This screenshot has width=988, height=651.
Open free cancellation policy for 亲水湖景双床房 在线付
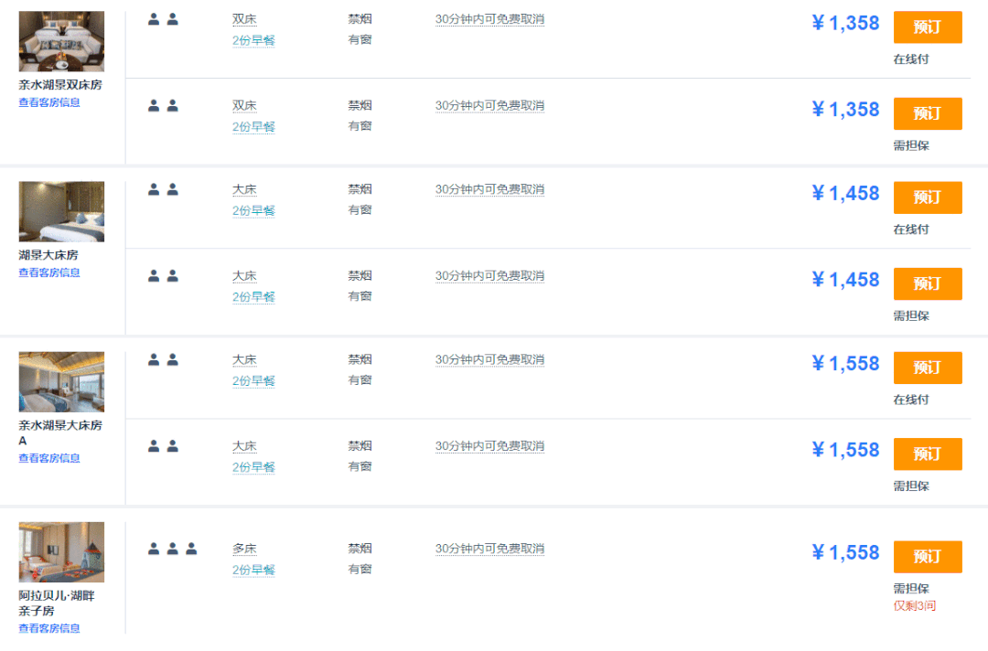pyautogui.click(x=489, y=19)
